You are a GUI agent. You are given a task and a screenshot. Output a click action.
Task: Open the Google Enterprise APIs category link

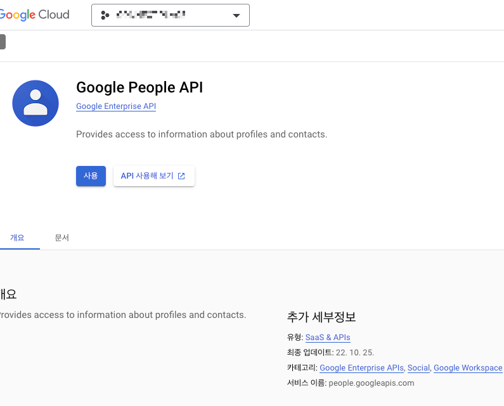click(x=361, y=368)
